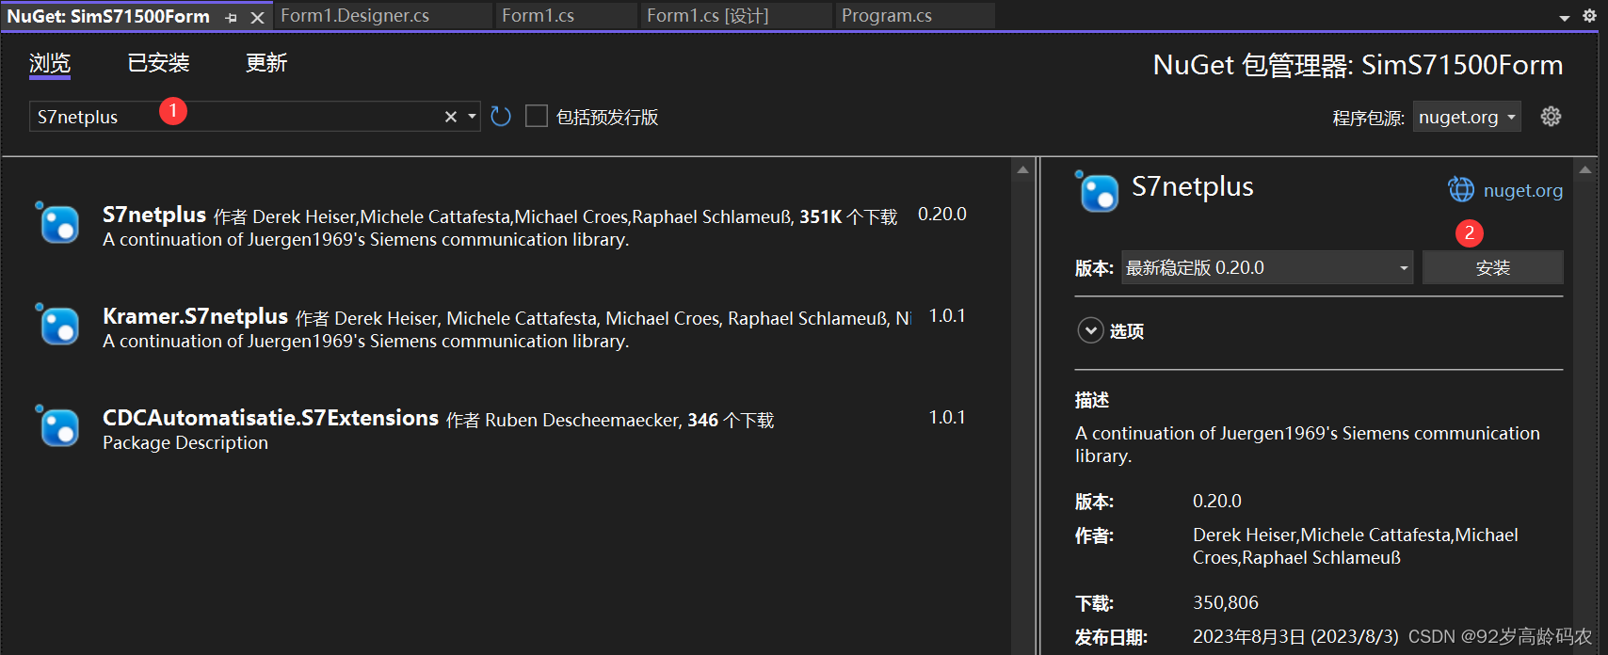
Task: Click the CDCAutomatisatie.S7Extensions package icon
Action: 58,426
